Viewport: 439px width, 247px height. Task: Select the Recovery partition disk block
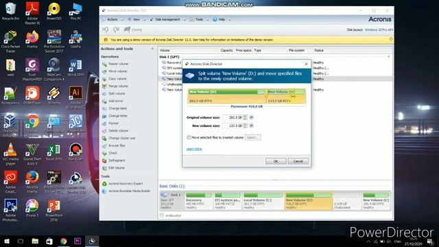tap(198, 201)
